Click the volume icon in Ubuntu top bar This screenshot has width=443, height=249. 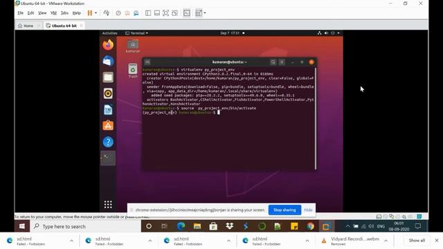[x=326, y=33]
